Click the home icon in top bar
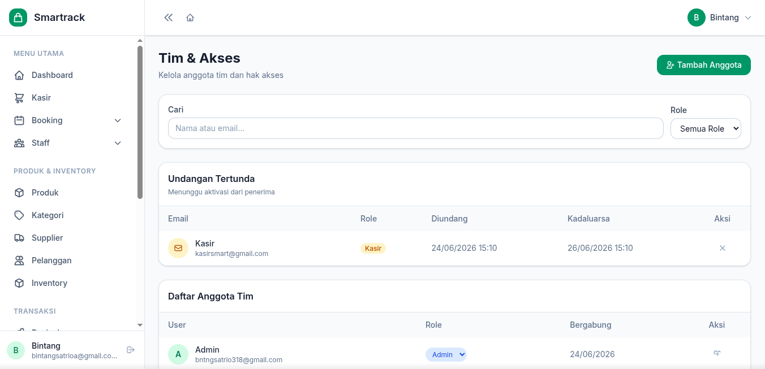This screenshot has height=369, width=765. click(190, 18)
